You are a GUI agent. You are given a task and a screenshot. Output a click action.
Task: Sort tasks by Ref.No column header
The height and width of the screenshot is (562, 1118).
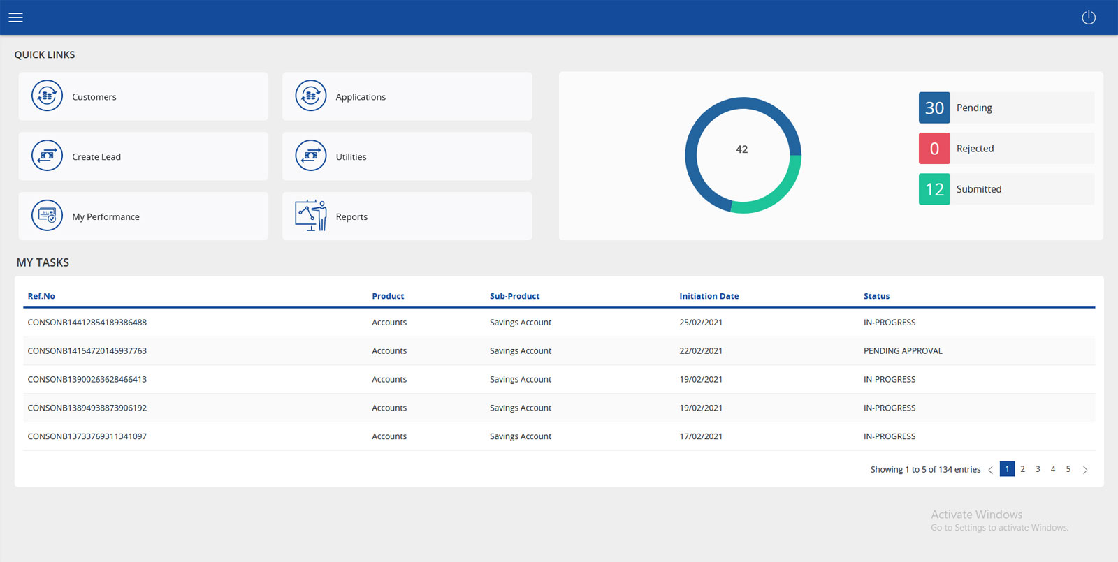point(41,296)
